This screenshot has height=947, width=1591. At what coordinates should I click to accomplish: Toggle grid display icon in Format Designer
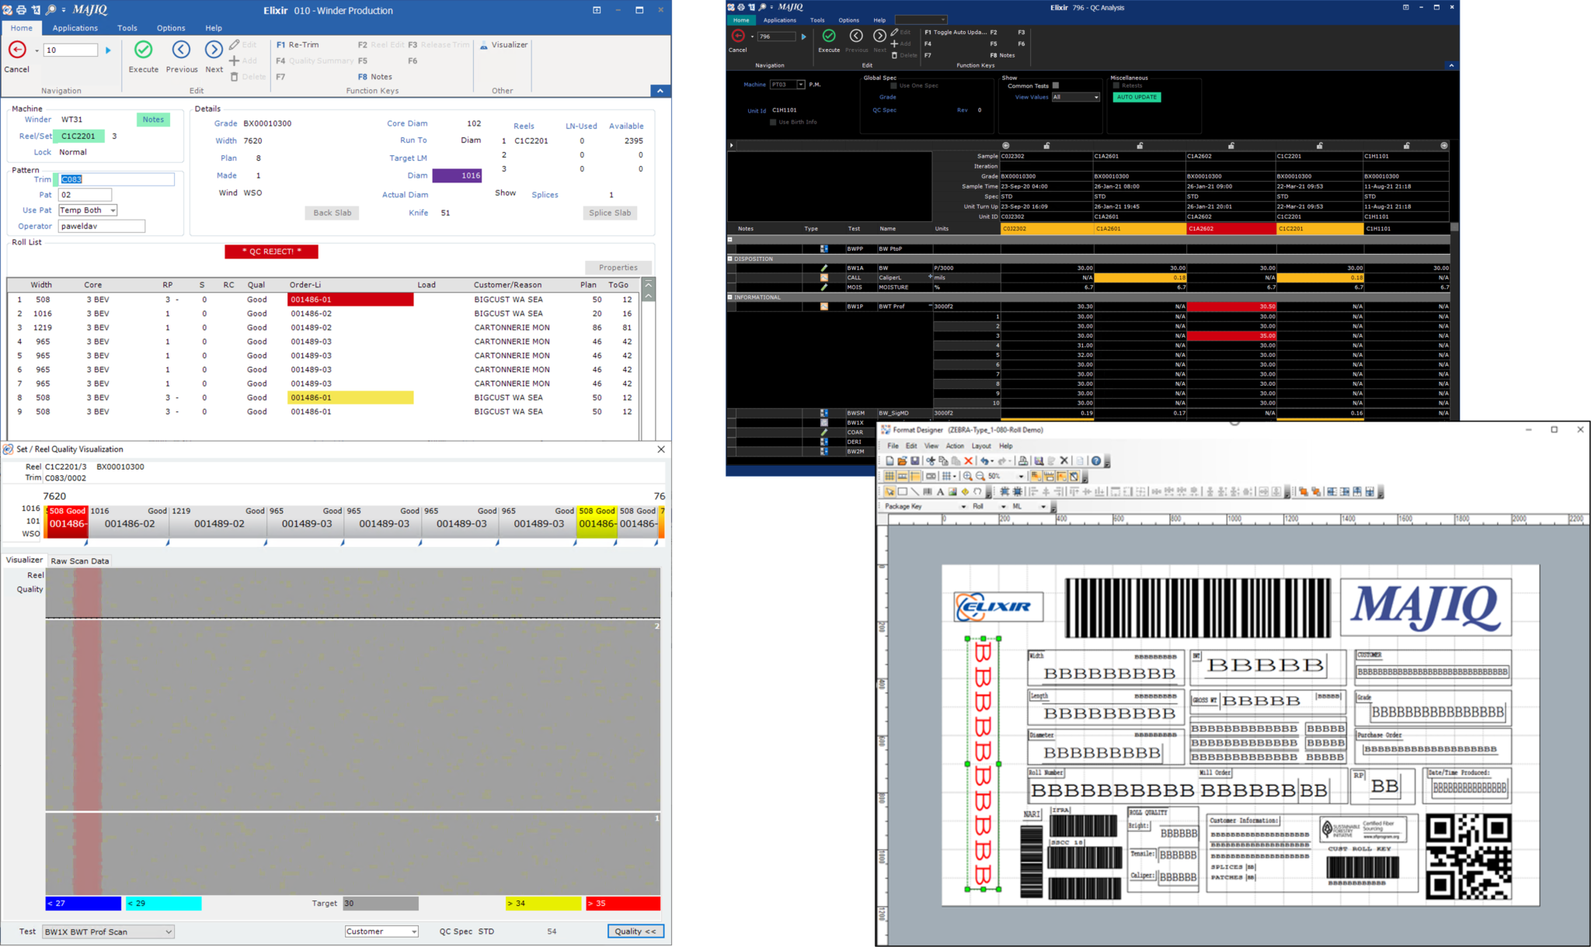[x=889, y=477]
